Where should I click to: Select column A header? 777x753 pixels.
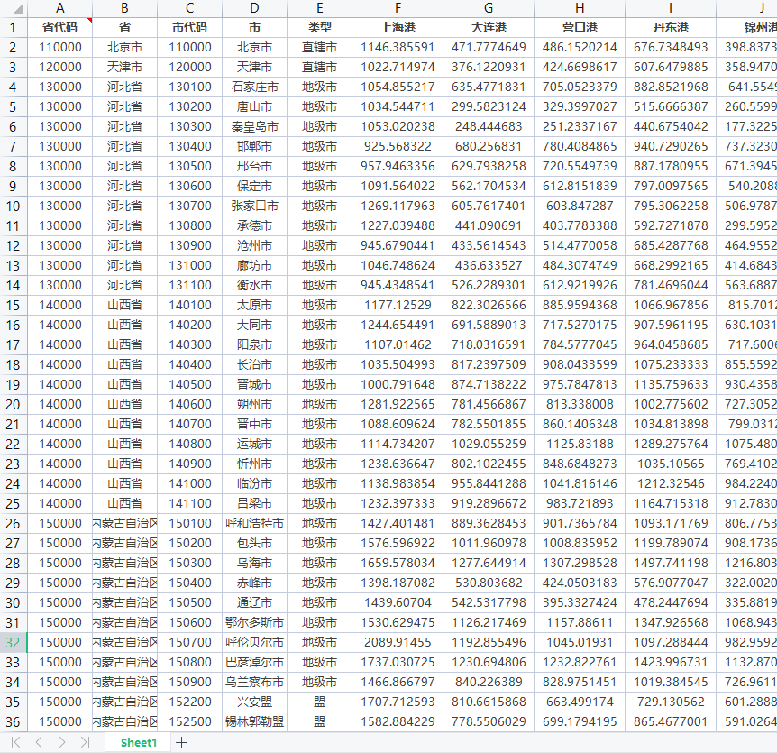click(x=59, y=8)
